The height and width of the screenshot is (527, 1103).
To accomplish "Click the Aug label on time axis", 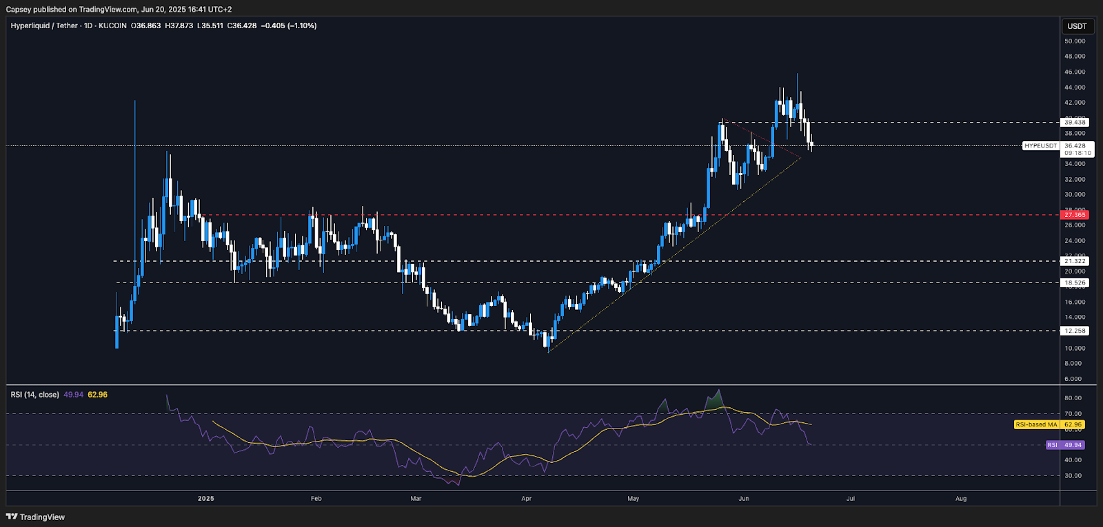I will 961,498.
